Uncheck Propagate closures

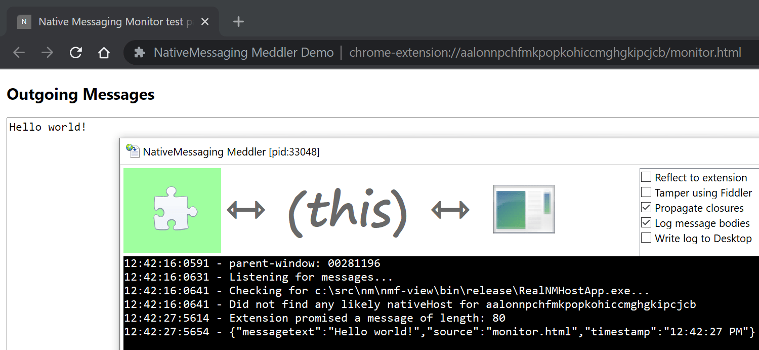click(646, 208)
